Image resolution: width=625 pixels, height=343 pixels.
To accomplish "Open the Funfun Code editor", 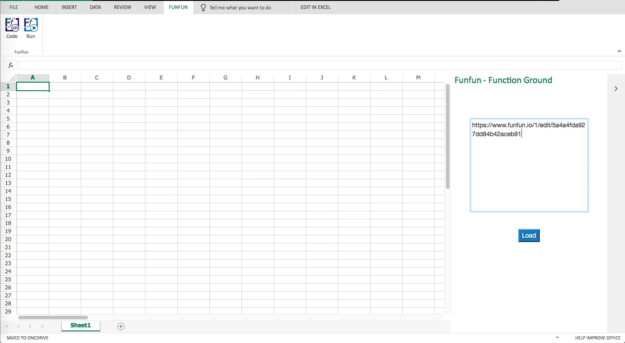I will pyautogui.click(x=12, y=28).
